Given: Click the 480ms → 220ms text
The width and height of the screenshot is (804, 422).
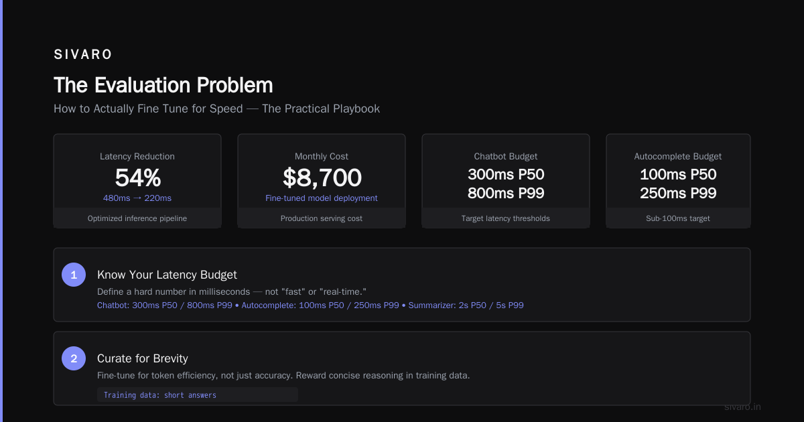Looking at the screenshot, I should [x=137, y=198].
